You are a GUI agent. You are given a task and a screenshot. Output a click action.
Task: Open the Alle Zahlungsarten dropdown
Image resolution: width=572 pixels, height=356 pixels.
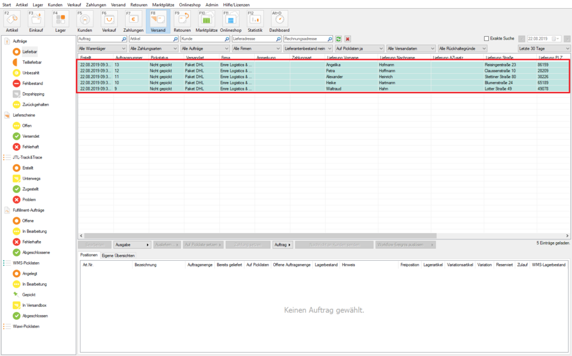point(152,49)
